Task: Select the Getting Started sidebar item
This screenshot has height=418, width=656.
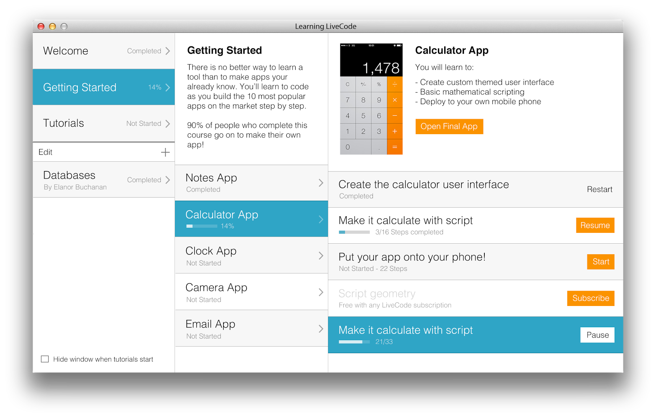Action: (80, 87)
